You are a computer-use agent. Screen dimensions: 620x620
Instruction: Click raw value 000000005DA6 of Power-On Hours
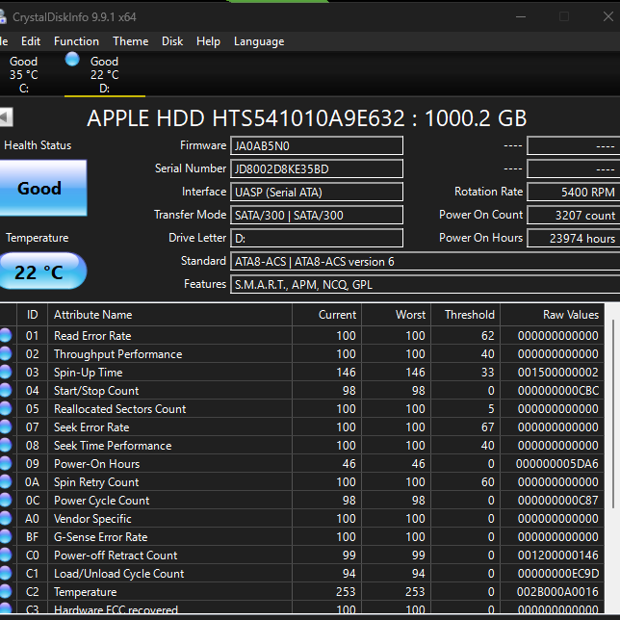(557, 464)
